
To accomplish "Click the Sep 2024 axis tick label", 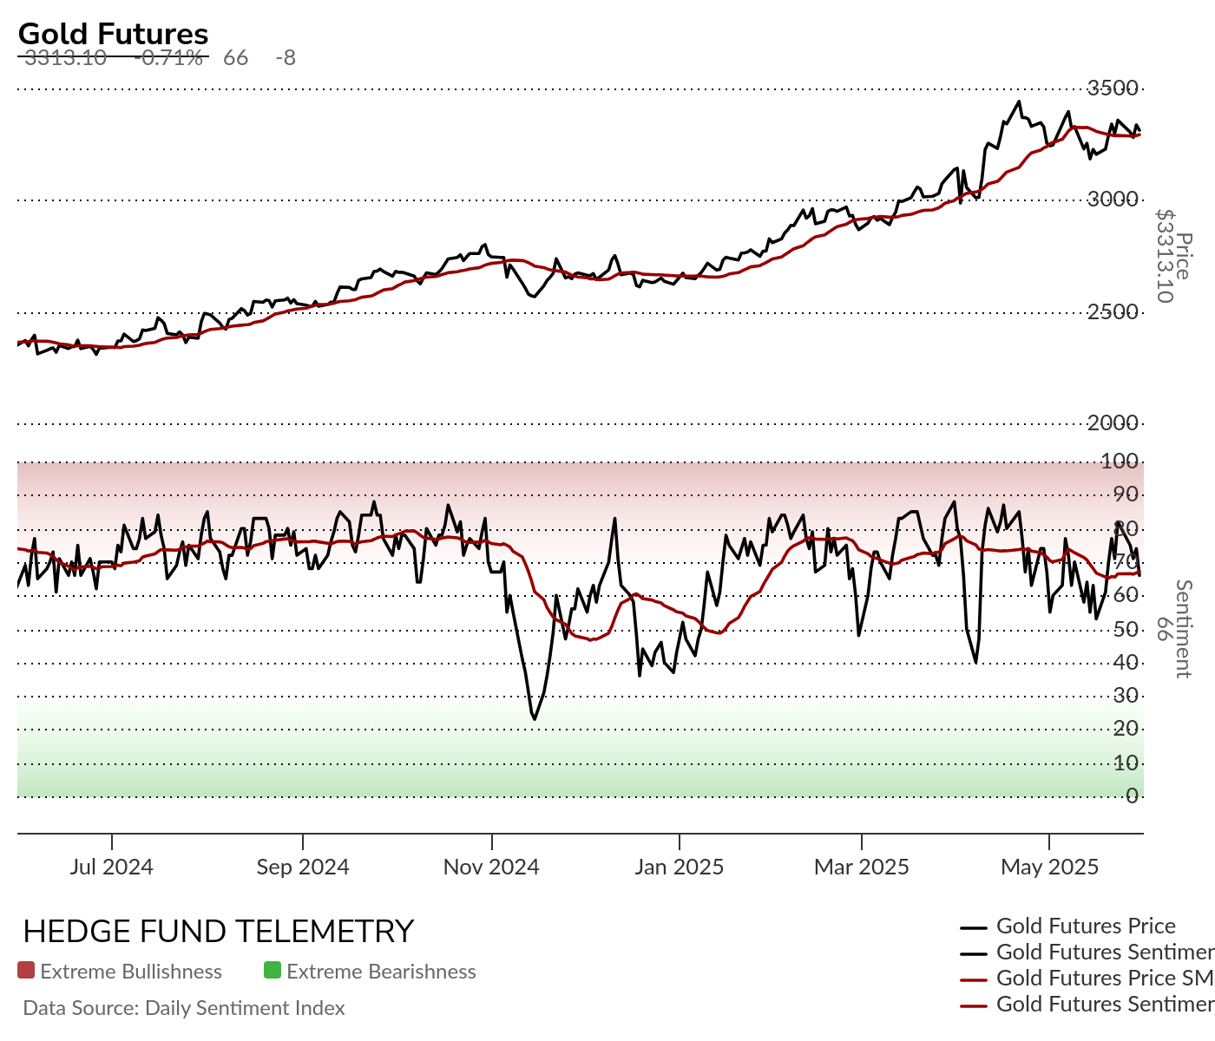I will click(303, 867).
